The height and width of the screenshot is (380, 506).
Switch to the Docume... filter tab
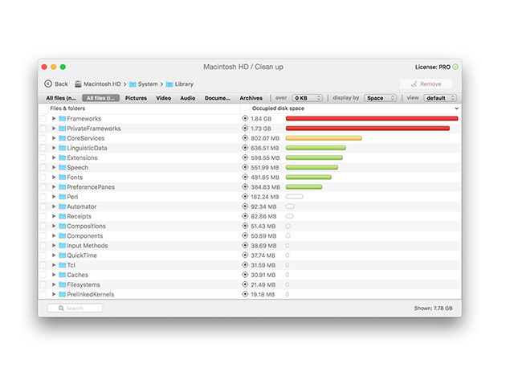pyautogui.click(x=218, y=98)
